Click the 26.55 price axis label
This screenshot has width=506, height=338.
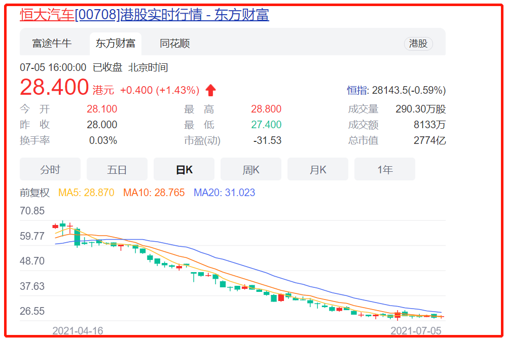point(32,311)
